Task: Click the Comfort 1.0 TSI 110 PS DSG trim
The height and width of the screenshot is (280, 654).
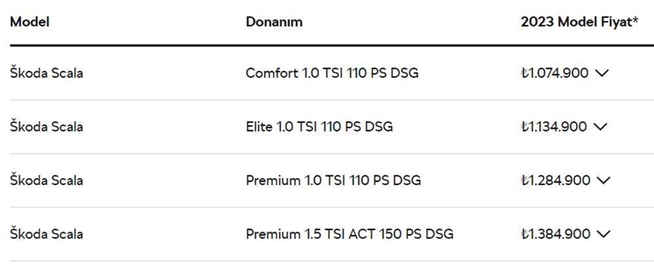Action: (x=332, y=73)
